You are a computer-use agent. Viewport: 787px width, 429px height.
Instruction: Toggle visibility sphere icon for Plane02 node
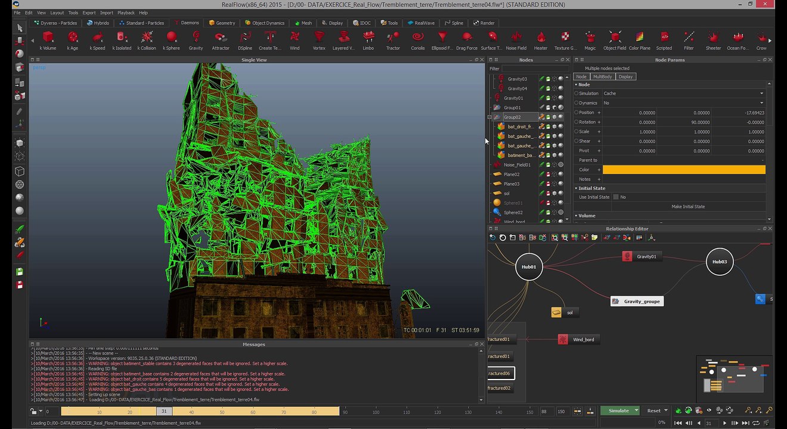coord(560,175)
